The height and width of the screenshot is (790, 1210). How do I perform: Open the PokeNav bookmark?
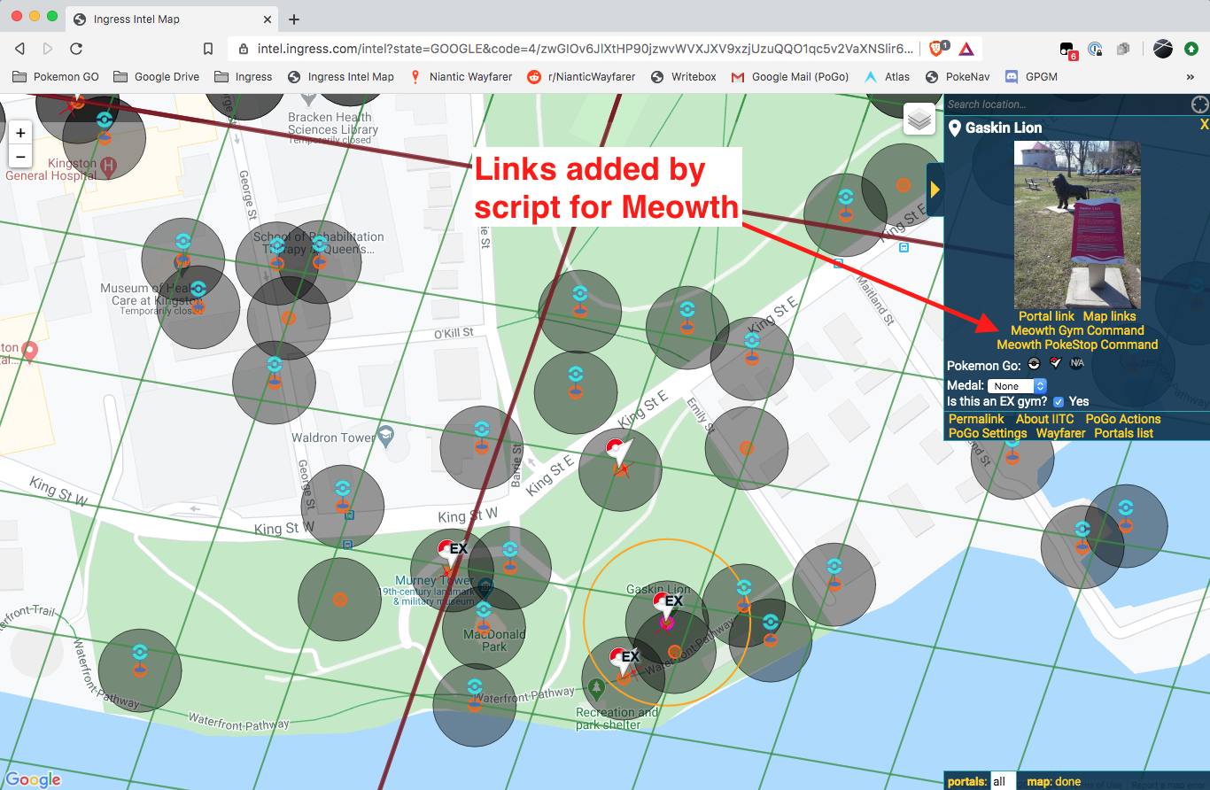tap(958, 77)
